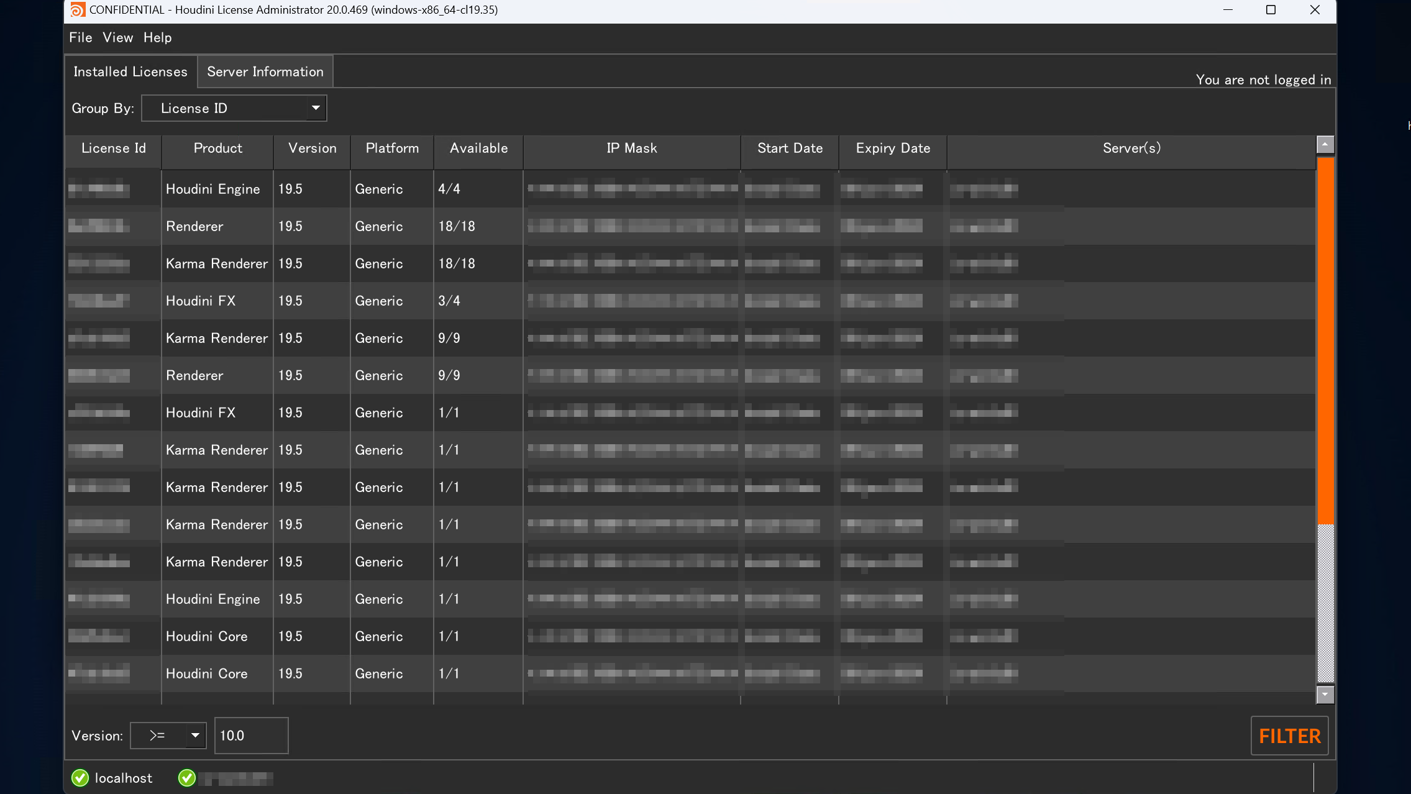Minimize the License Administrator window

[1228, 10]
